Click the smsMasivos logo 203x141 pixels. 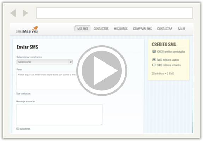click(27, 29)
